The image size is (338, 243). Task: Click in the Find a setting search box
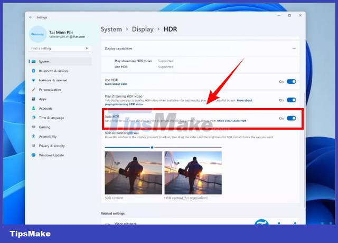[x=60, y=48]
